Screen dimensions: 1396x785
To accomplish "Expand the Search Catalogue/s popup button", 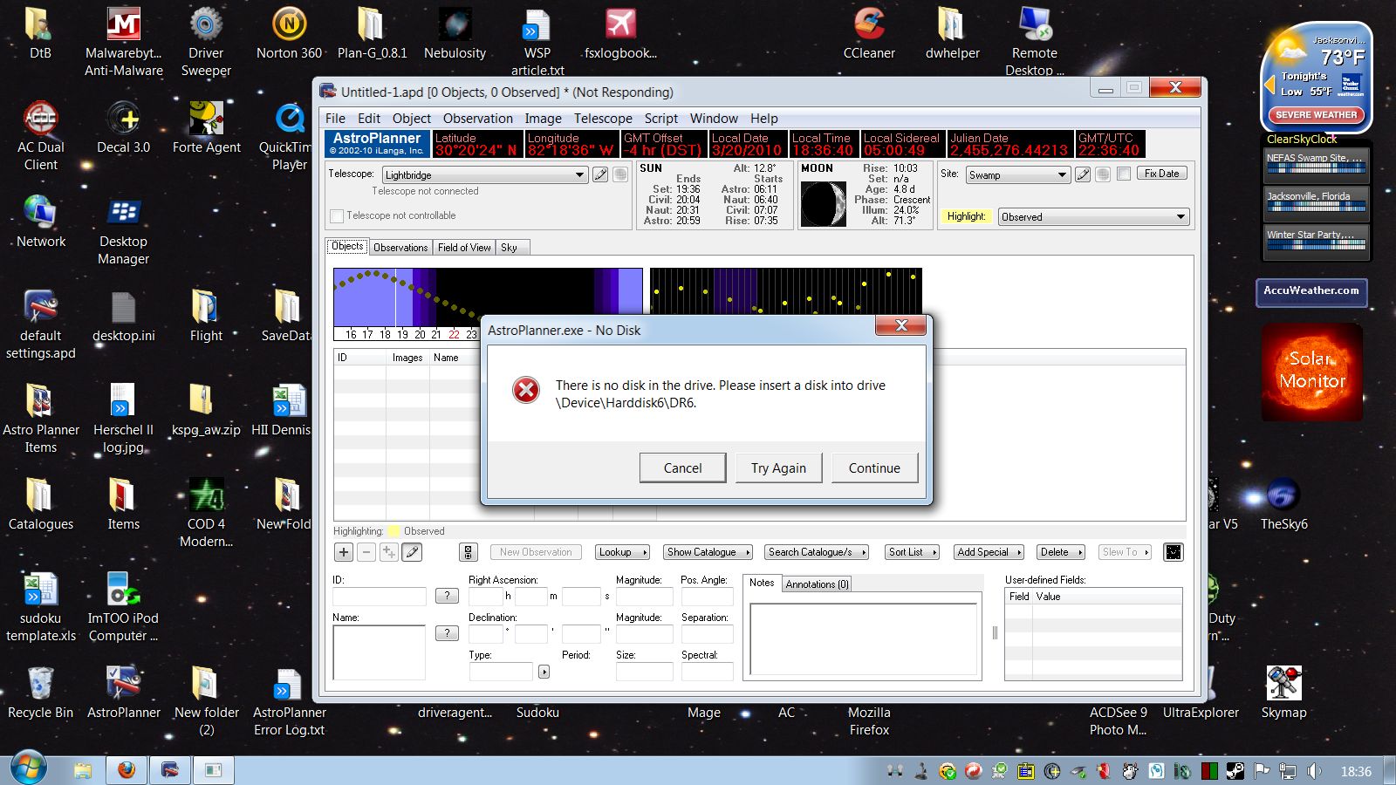I will pos(816,552).
